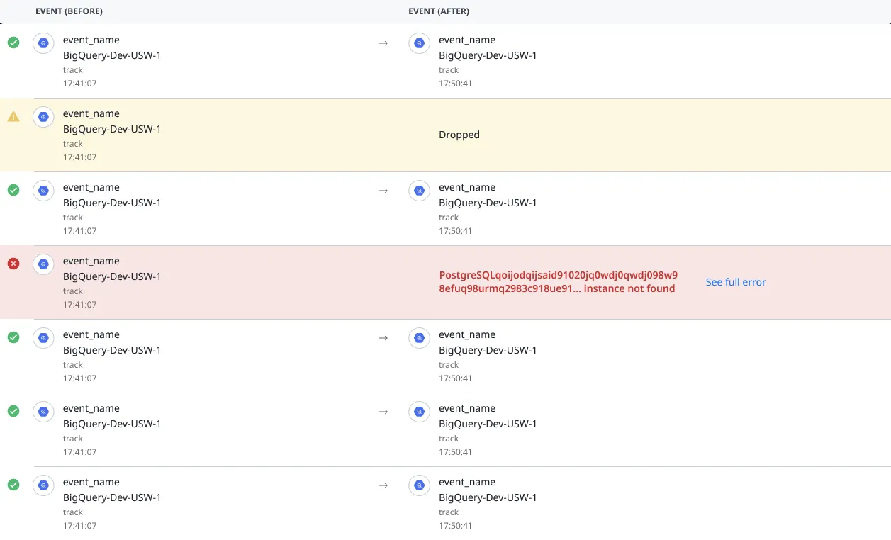Click event_name in the Dropped row
891x540 pixels.
coord(91,113)
